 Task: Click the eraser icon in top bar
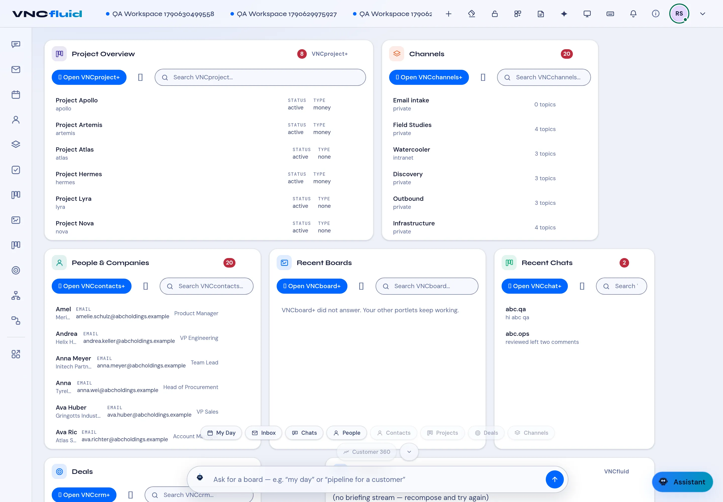472,14
